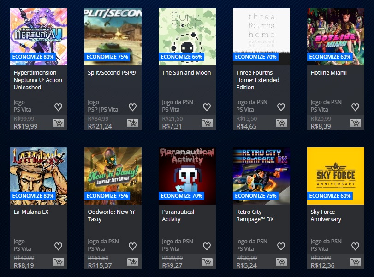Select The Sun and Moon cover thumbnail
Image resolution: width=374 pixels, height=277 pixels.
[x=187, y=37]
